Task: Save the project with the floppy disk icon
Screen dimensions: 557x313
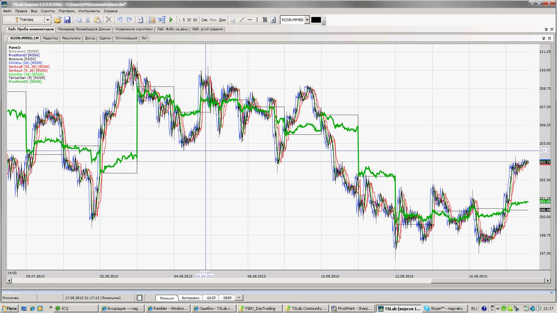Action: click(x=67, y=20)
